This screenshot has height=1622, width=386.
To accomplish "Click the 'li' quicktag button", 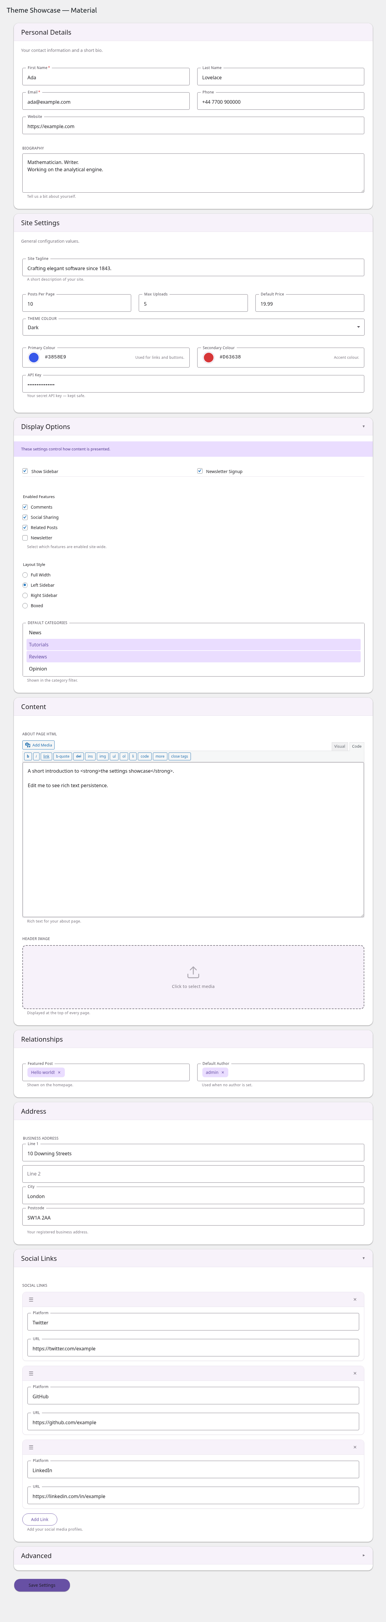I will tap(133, 756).
